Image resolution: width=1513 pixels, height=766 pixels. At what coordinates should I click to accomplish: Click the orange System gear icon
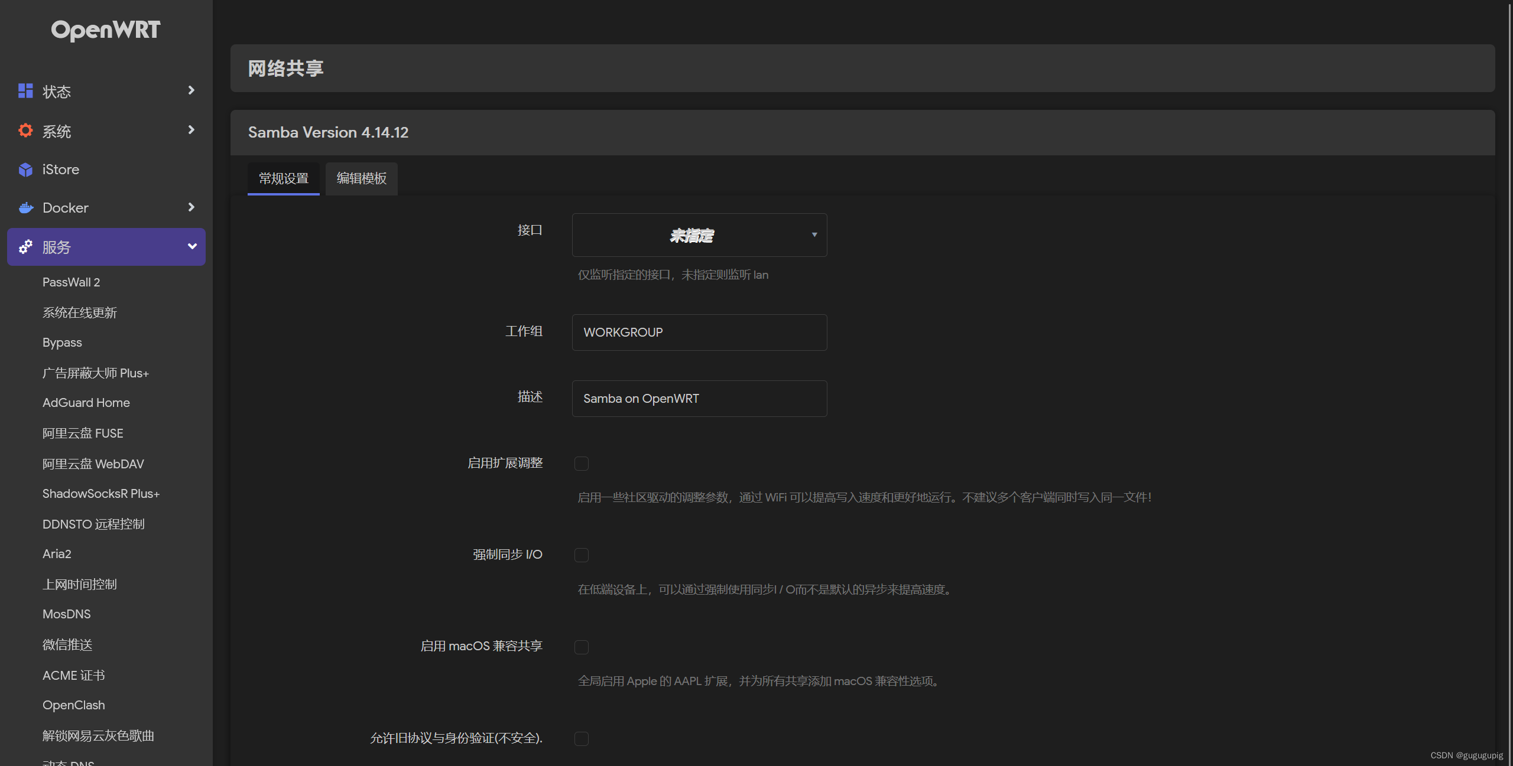(25, 131)
